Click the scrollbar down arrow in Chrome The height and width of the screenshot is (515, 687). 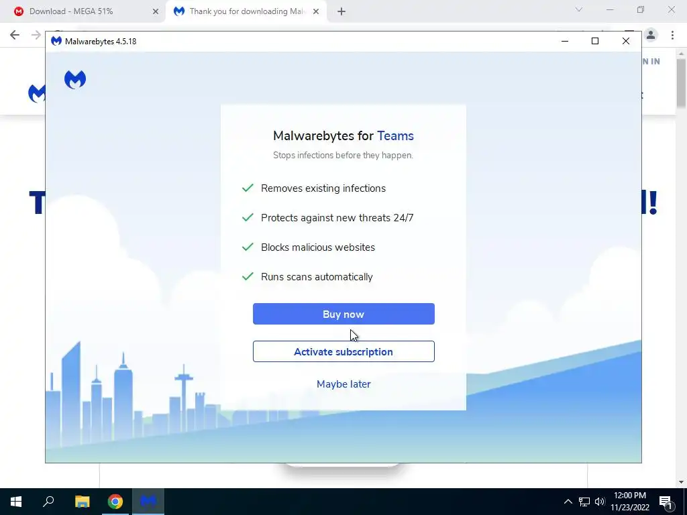click(x=682, y=482)
